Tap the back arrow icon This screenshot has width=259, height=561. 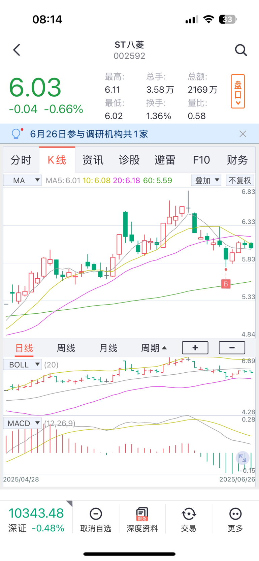point(17,50)
